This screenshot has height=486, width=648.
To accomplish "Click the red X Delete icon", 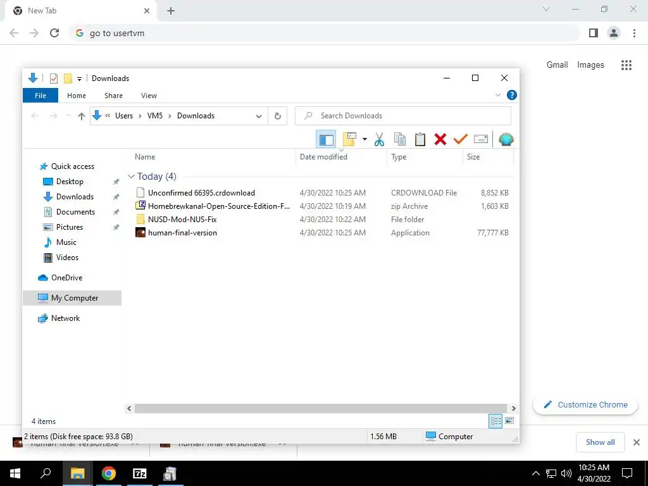I will click(440, 139).
